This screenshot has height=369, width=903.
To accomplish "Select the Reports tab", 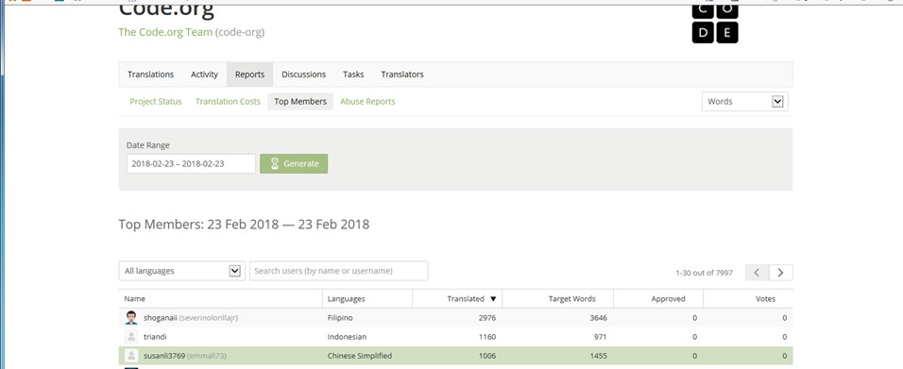I will [x=250, y=75].
